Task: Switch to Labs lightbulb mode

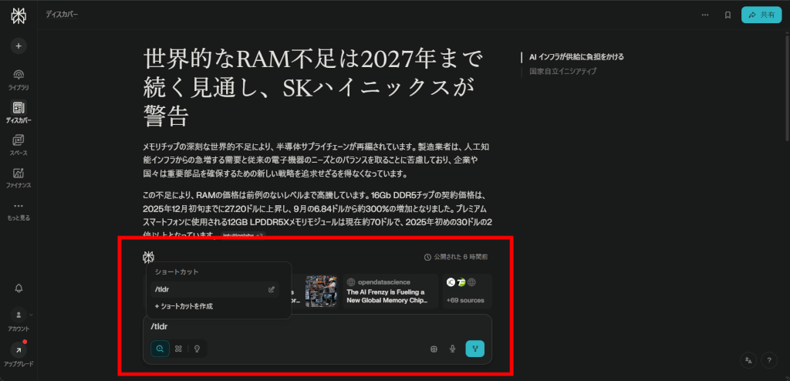Action: (197, 349)
